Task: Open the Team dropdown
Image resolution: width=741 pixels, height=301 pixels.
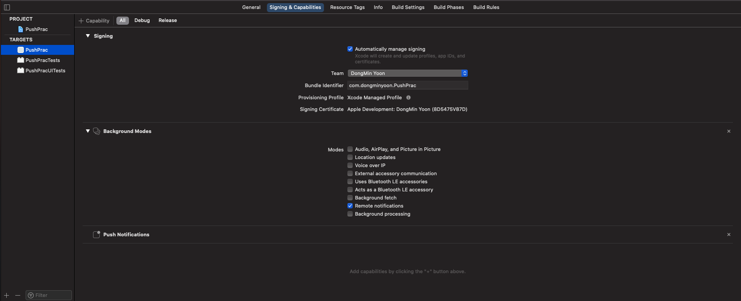Action: point(408,73)
